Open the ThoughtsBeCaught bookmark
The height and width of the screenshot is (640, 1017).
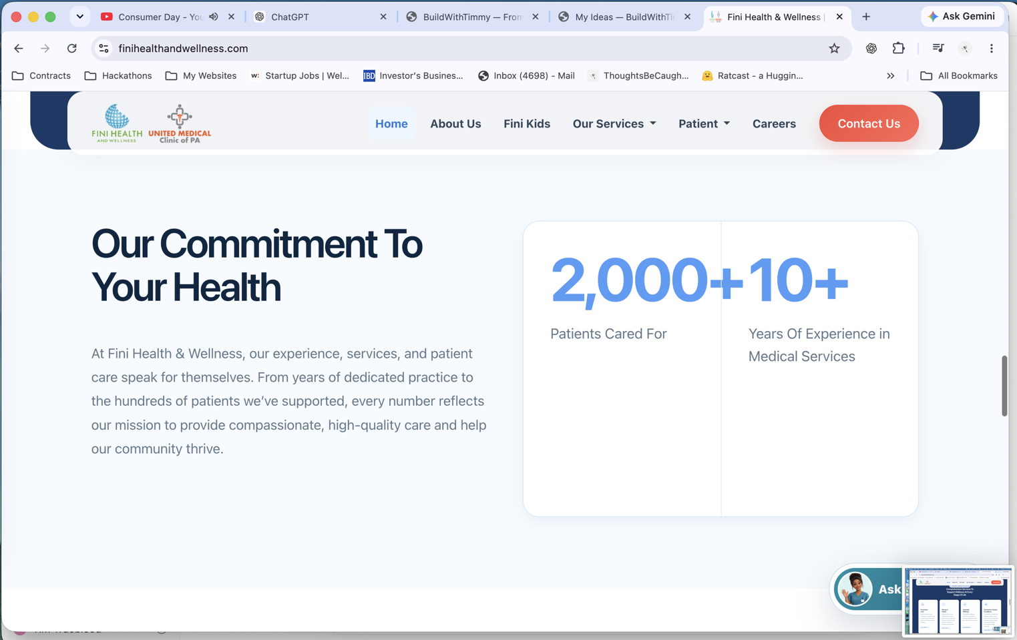pos(638,76)
